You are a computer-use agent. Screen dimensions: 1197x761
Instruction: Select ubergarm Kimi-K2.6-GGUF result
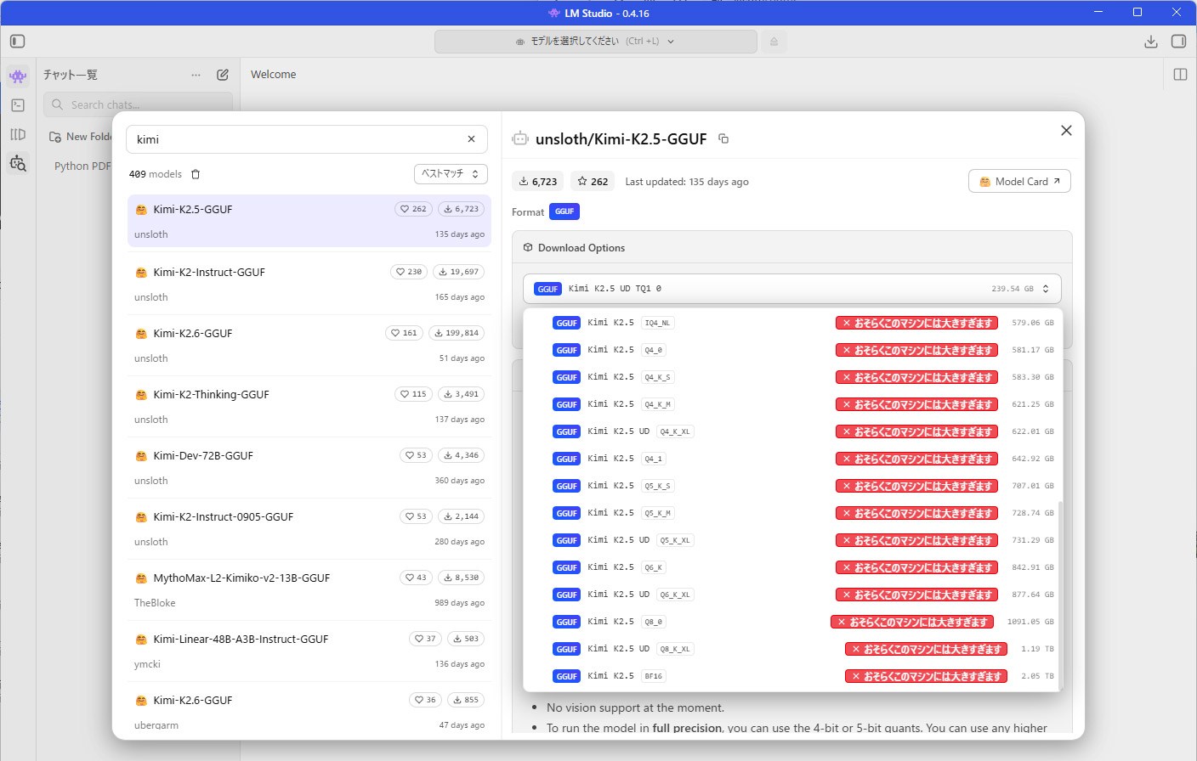[309, 712]
